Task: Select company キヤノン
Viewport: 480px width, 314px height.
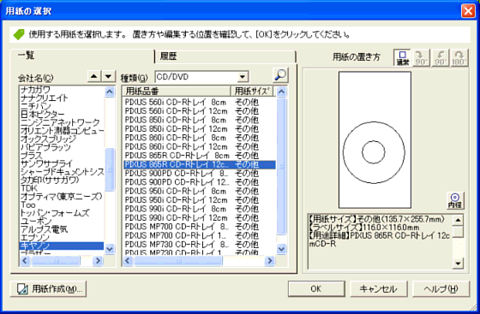Action: pos(62,246)
